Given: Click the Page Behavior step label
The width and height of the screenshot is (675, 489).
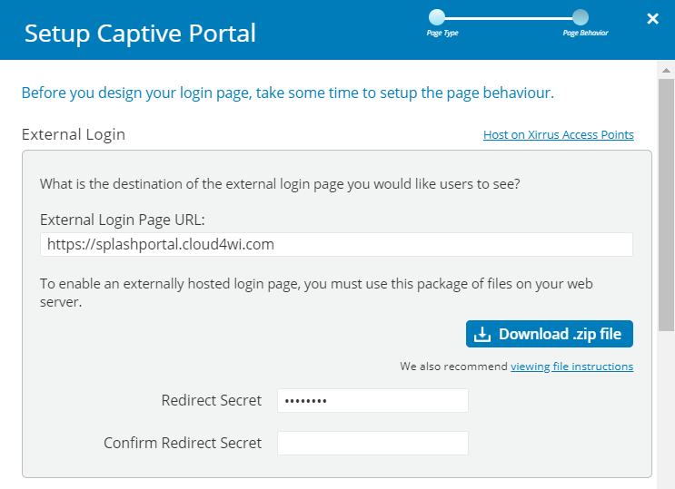Looking at the screenshot, I should pos(585,34).
